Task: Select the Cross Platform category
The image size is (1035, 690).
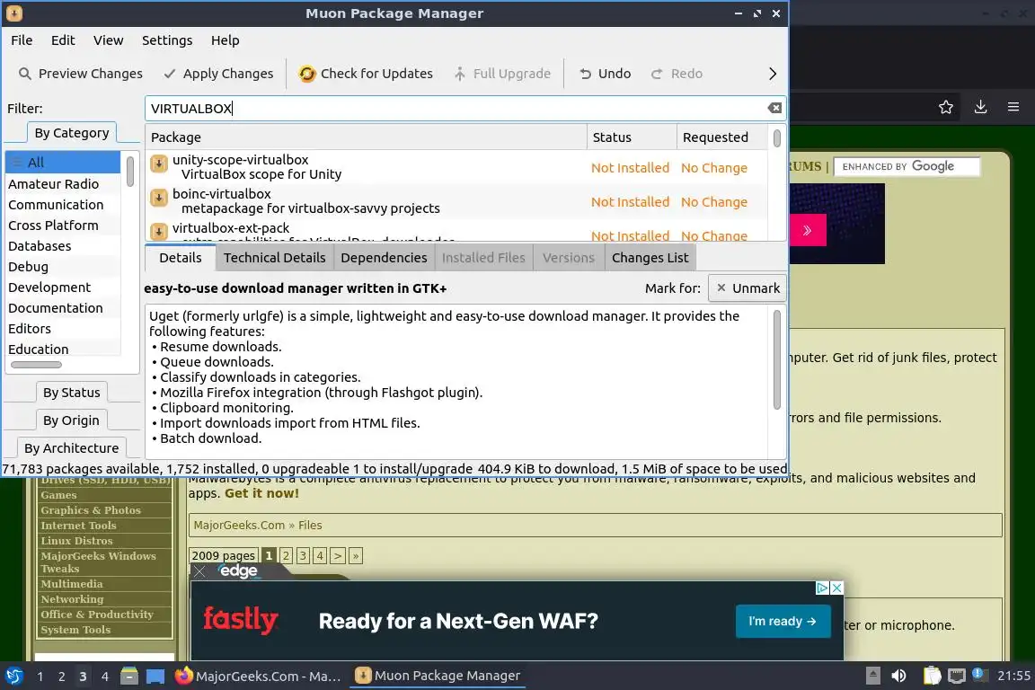Action: tap(63, 226)
